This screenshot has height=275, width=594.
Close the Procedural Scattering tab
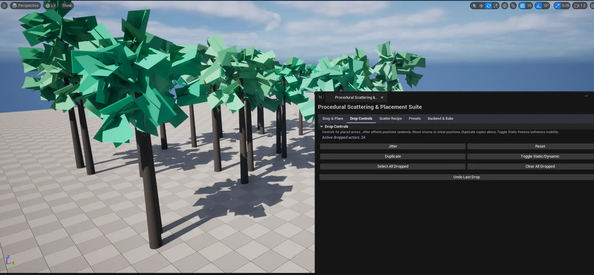pos(382,97)
